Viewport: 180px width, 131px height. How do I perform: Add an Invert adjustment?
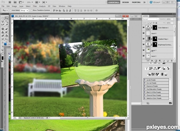tap(149, 74)
